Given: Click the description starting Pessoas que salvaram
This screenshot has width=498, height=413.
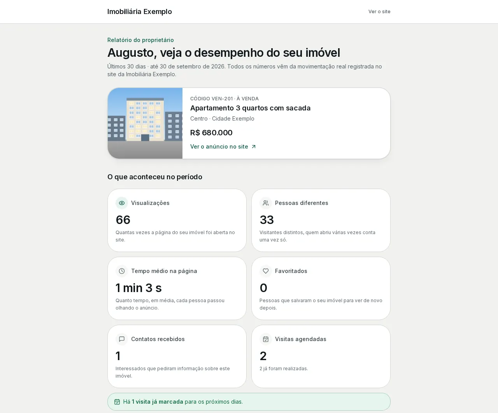Looking at the screenshot, I should tap(321, 304).
